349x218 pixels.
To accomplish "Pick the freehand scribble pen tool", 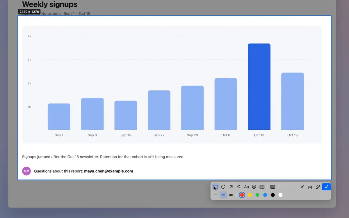I will tap(238, 187).
